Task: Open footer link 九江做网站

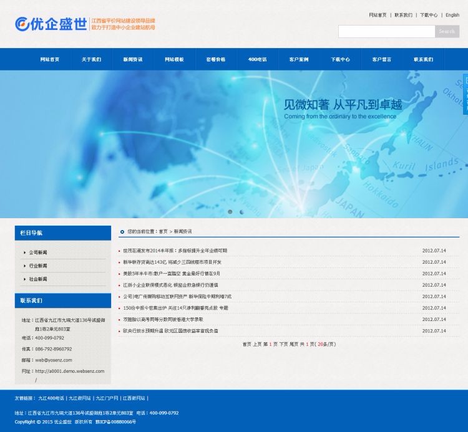Action: click(x=80, y=398)
